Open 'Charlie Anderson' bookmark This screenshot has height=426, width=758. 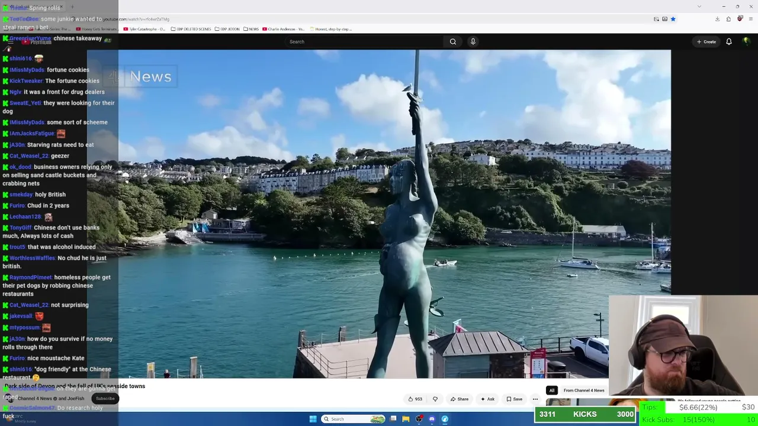point(283,29)
